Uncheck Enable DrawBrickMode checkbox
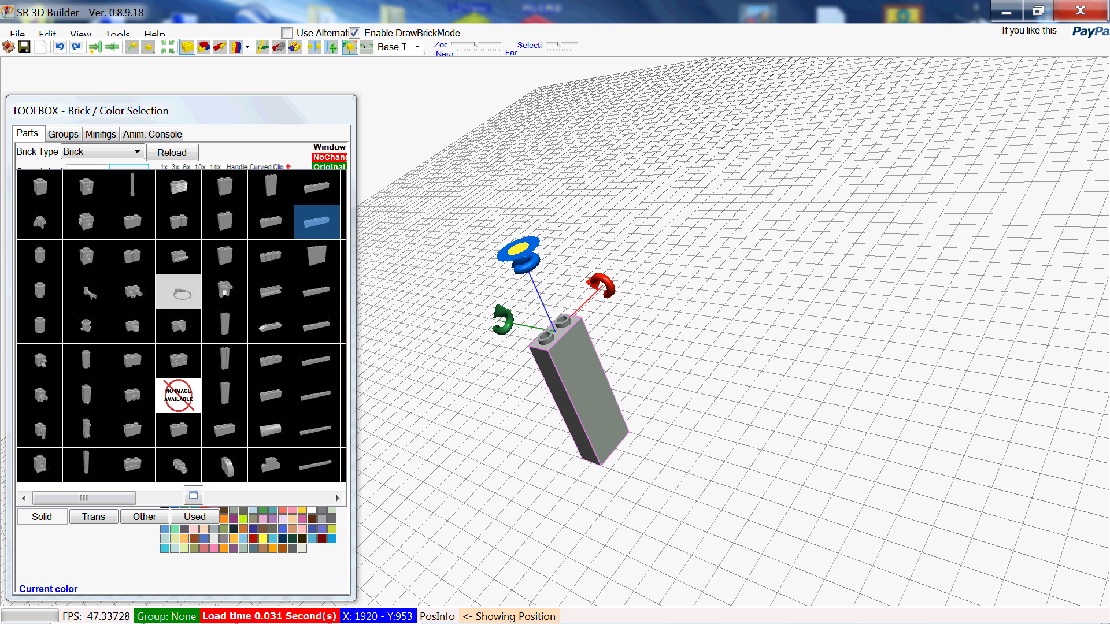 click(354, 33)
